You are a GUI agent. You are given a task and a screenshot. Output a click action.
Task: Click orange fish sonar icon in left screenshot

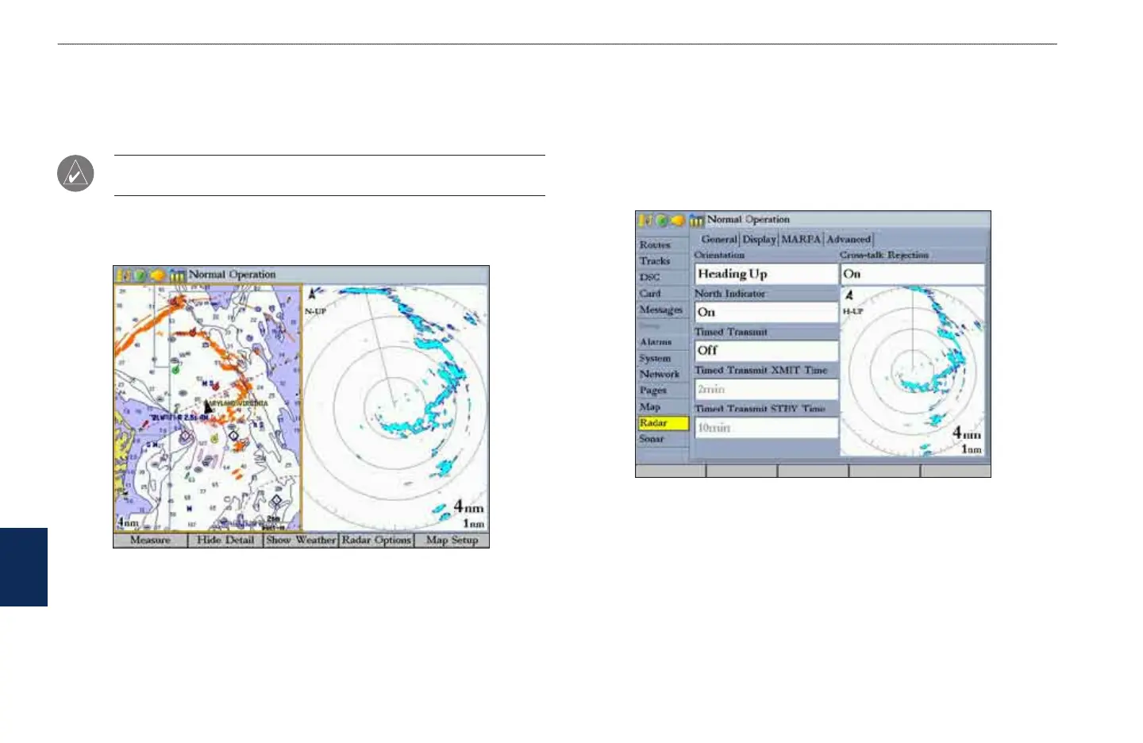click(x=157, y=275)
